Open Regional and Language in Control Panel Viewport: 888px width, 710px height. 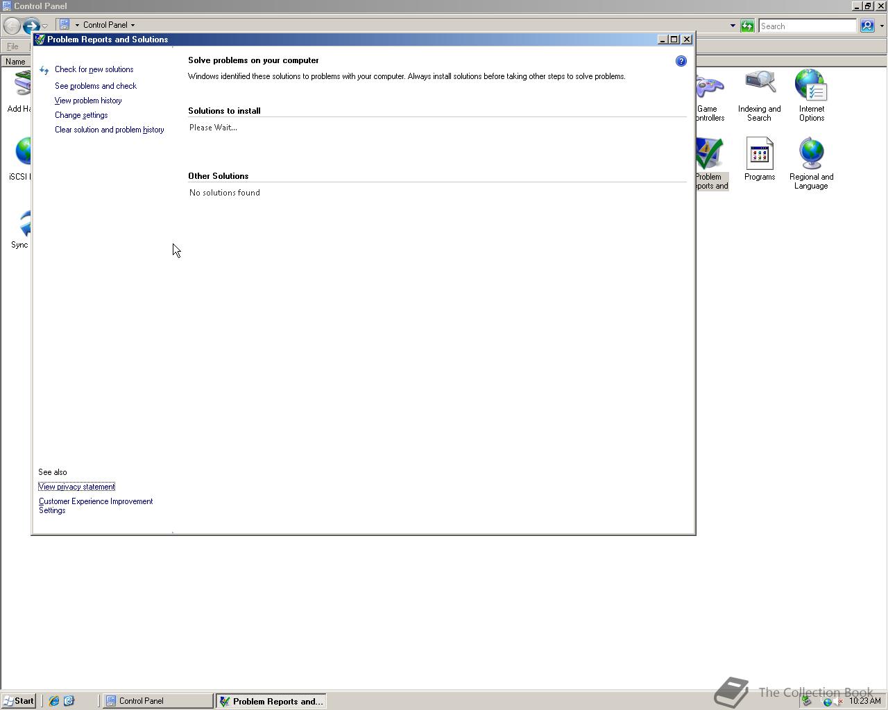pos(811,164)
